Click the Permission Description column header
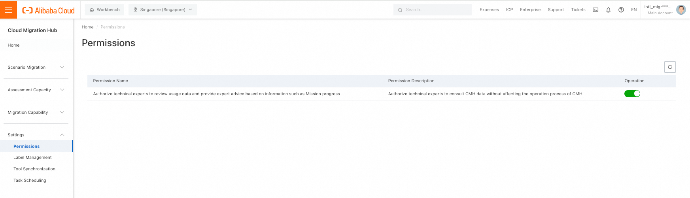Screen dimensions: 690x198 [x=411, y=81]
